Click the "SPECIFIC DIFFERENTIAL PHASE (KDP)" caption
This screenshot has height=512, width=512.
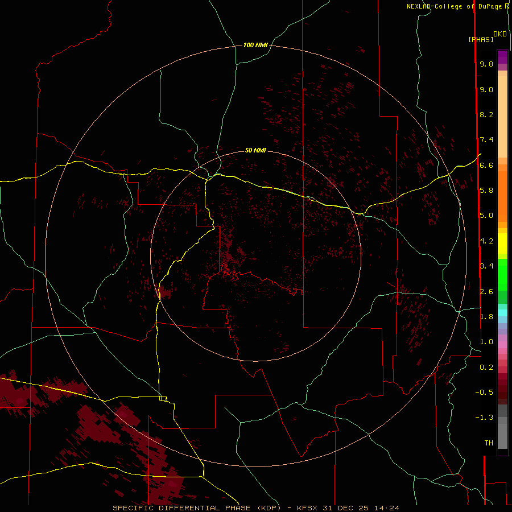[x=197, y=508]
